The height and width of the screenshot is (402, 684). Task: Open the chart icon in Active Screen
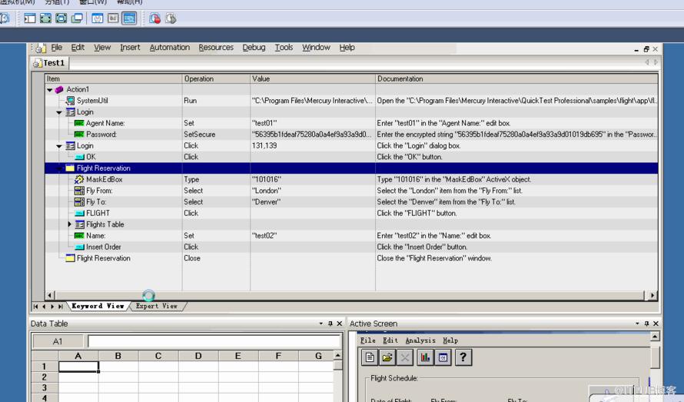pyautogui.click(x=424, y=357)
